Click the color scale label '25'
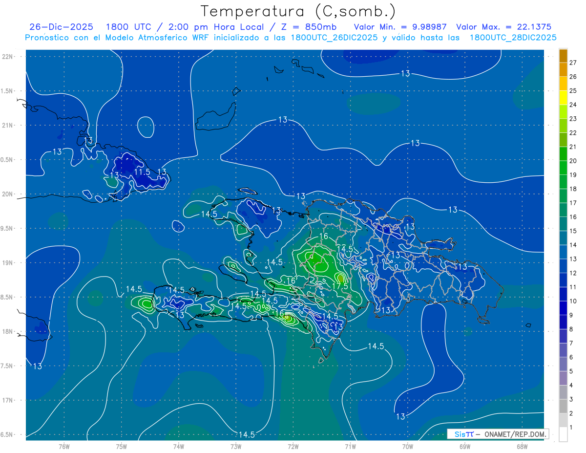Viewport: 586px width, 453px height. 573,91
